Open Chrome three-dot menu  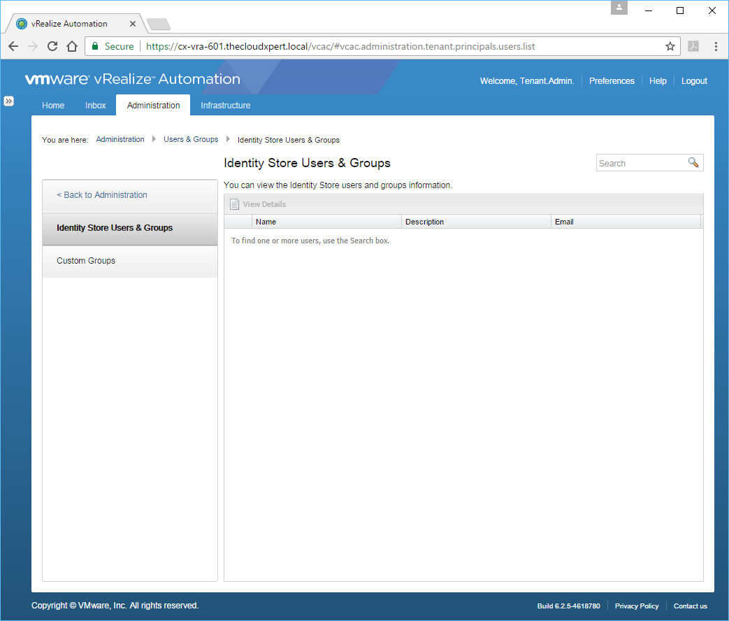[x=716, y=46]
